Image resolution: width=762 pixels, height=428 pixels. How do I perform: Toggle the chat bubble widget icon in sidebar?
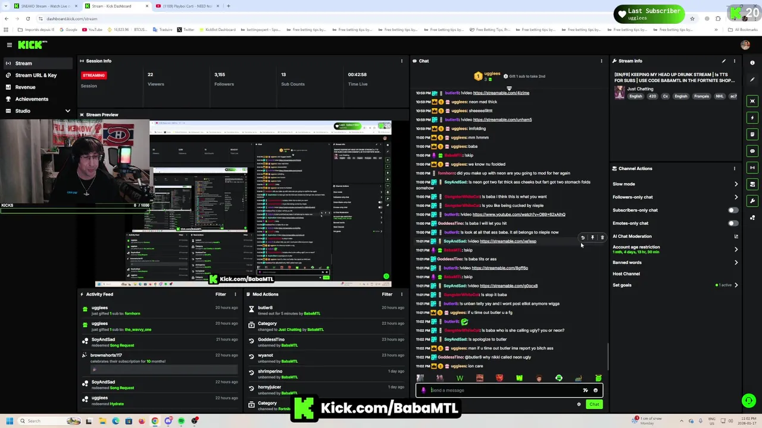[752, 151]
